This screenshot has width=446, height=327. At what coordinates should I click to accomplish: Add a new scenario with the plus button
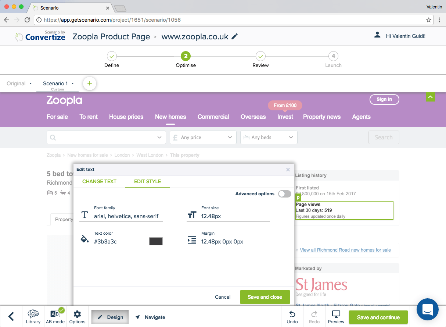pyautogui.click(x=90, y=83)
